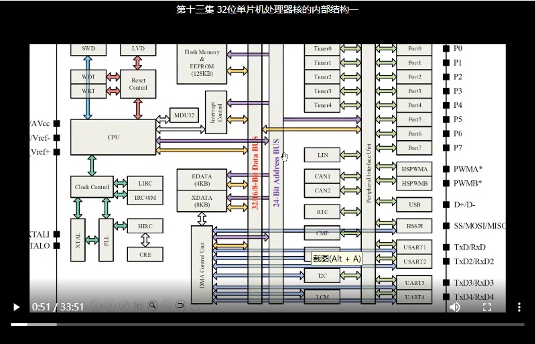Click the 24-Bit Address BUS label
Viewport: 536px width, 344px height.
[276, 173]
